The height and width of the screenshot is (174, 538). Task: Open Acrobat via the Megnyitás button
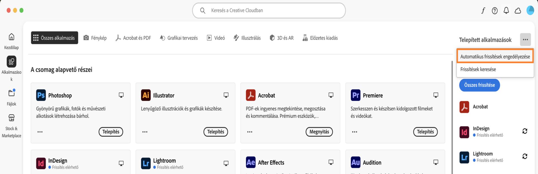pos(319,132)
